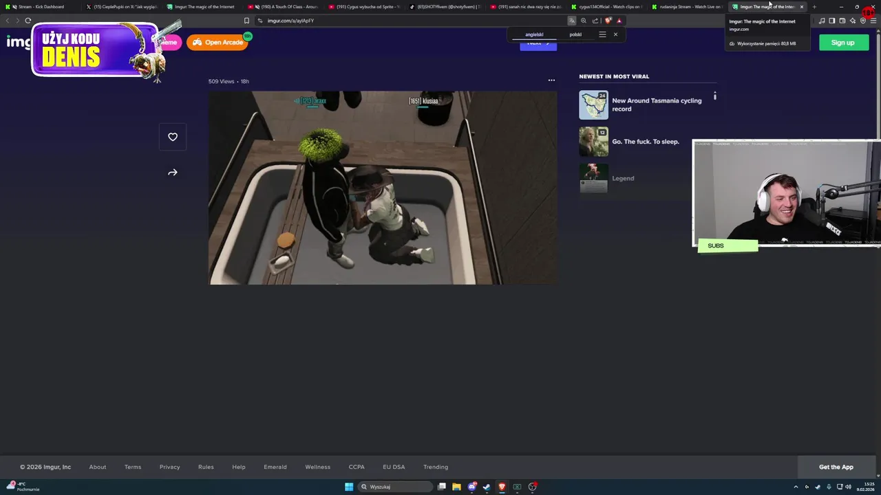Image resolution: width=881 pixels, height=495 pixels.
Task: Click the Brave Shields lion icon
Action: click(x=608, y=21)
